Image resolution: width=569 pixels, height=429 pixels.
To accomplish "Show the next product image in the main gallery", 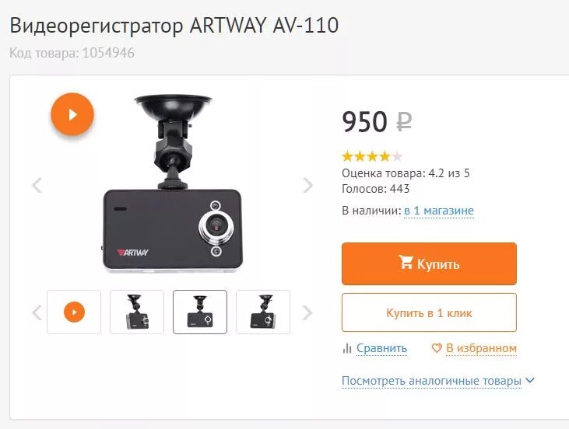I will tap(307, 185).
